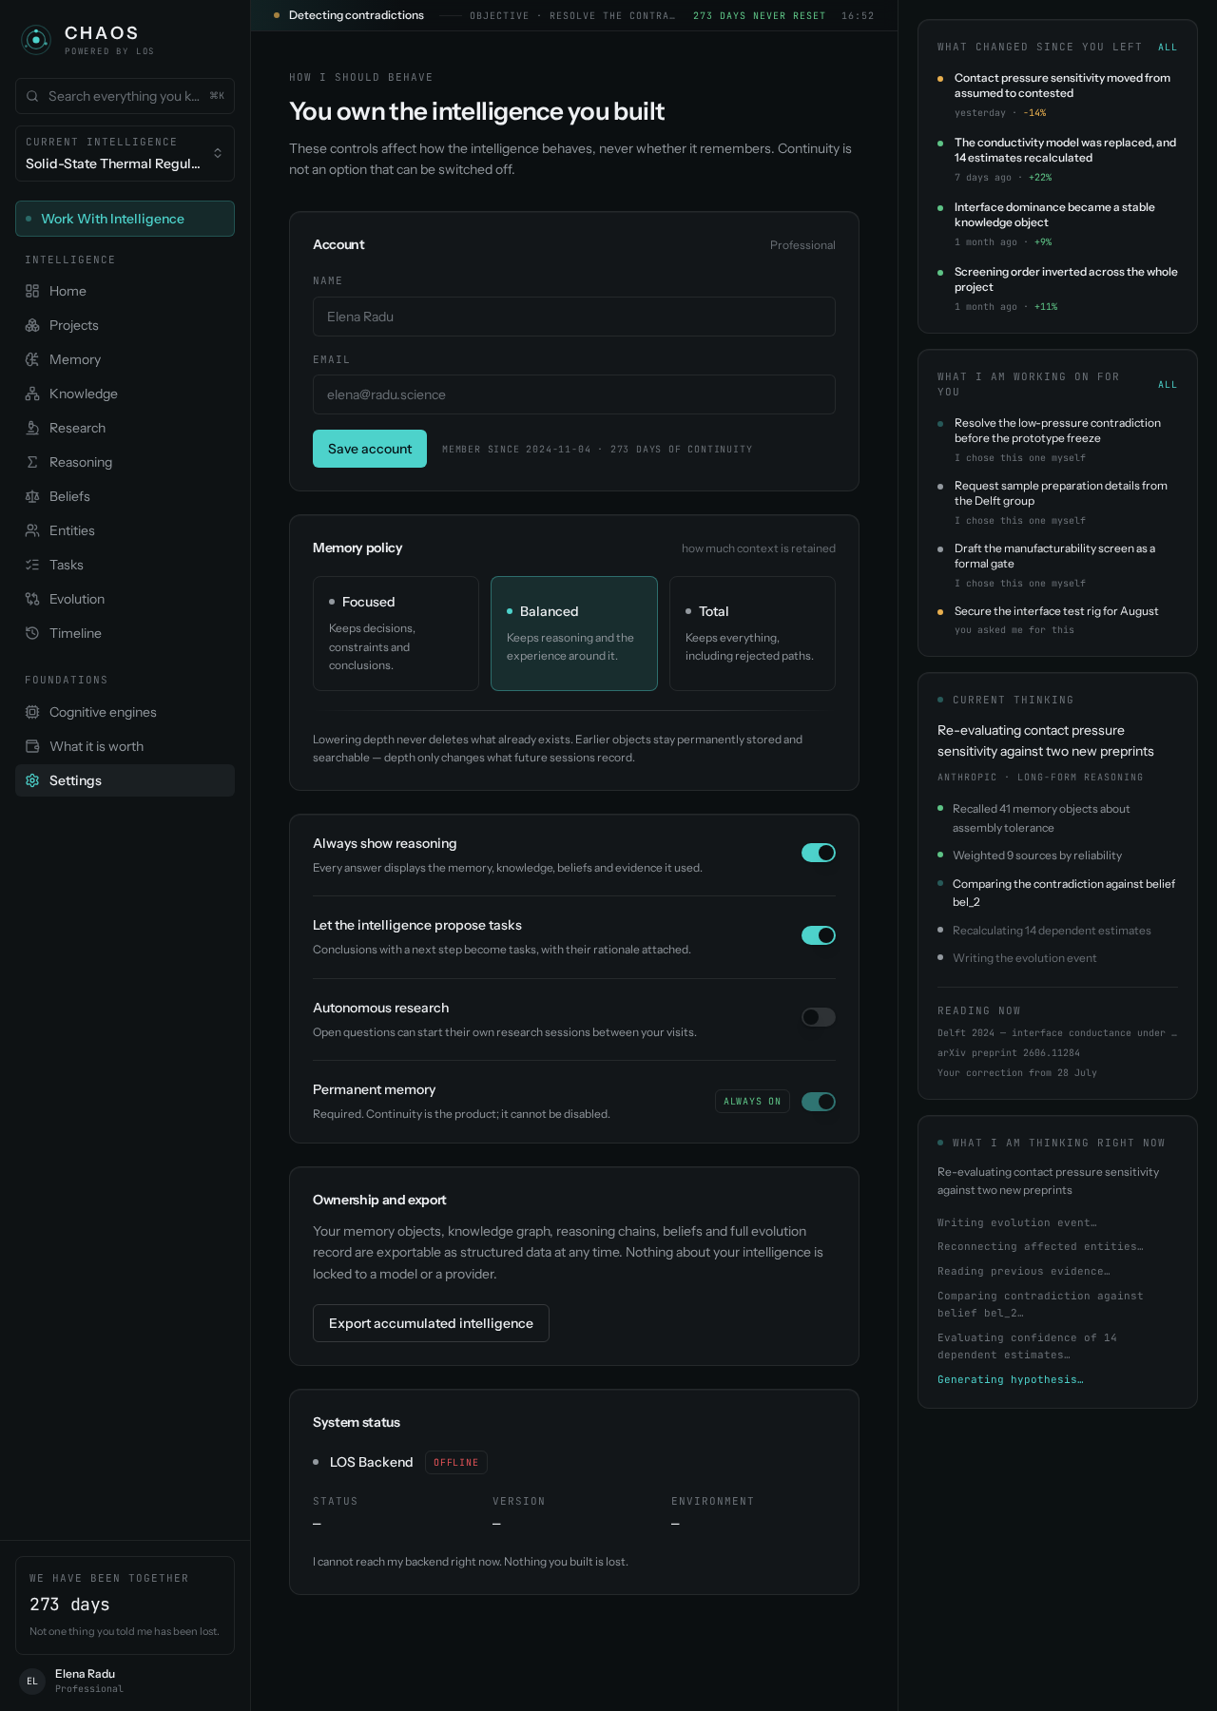Click the EL user avatar
Viewport: 1217px width, 1711px height.
[x=32, y=1681]
